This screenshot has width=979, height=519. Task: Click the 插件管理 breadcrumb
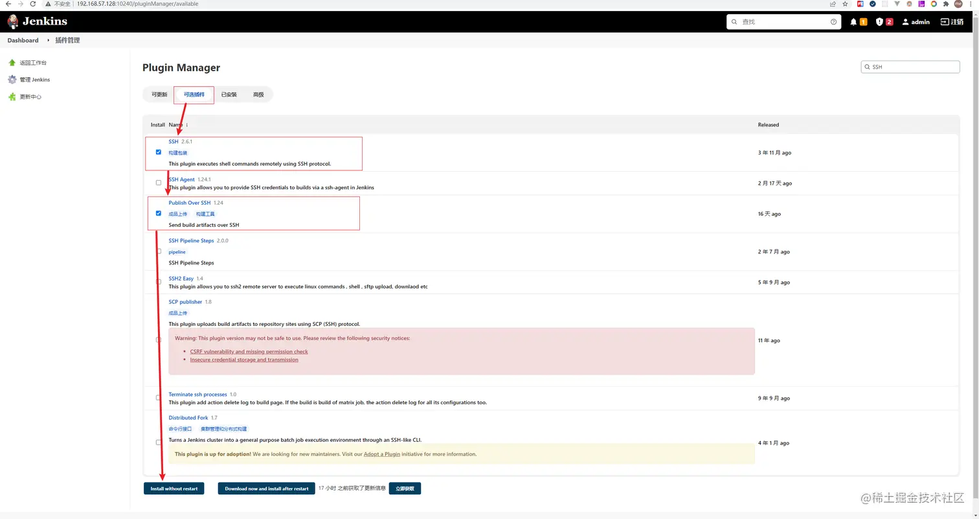(x=68, y=40)
